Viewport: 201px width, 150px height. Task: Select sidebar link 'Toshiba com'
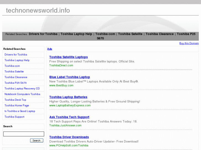[x=12, y=66]
